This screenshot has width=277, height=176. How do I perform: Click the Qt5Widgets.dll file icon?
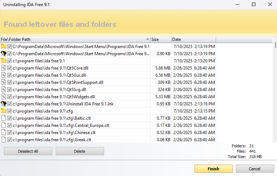[x=4, y=96]
